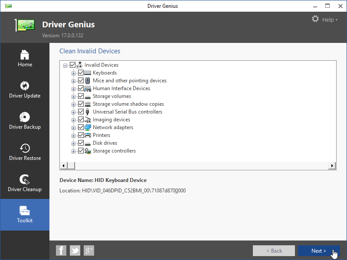
Task: Toggle Mice and other pointing devices checkbox
Action: [x=81, y=80]
